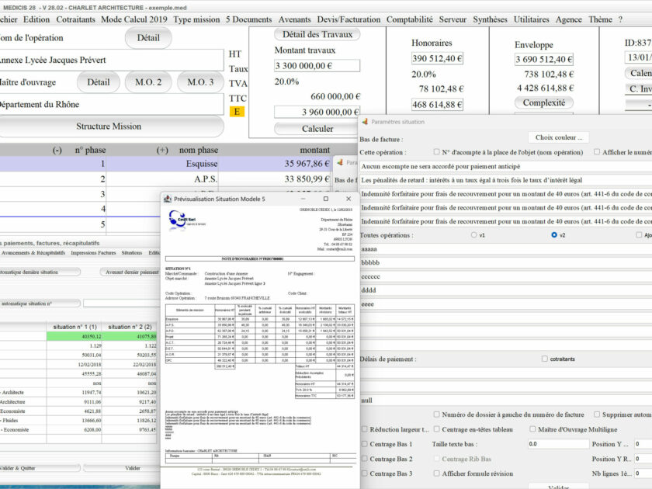Click the (-) remove phase icon

pos(57,150)
